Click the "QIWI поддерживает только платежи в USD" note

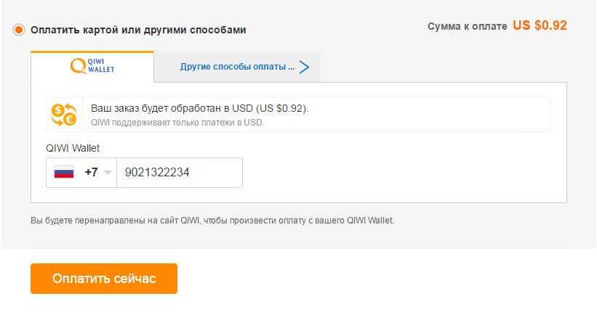(177, 122)
